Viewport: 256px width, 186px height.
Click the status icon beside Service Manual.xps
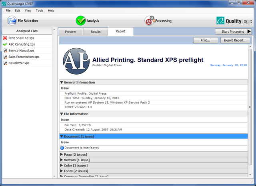coord(5,50)
